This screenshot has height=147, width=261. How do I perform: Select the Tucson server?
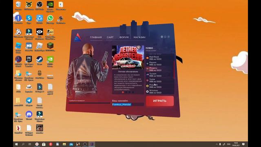[x=159, y=75]
